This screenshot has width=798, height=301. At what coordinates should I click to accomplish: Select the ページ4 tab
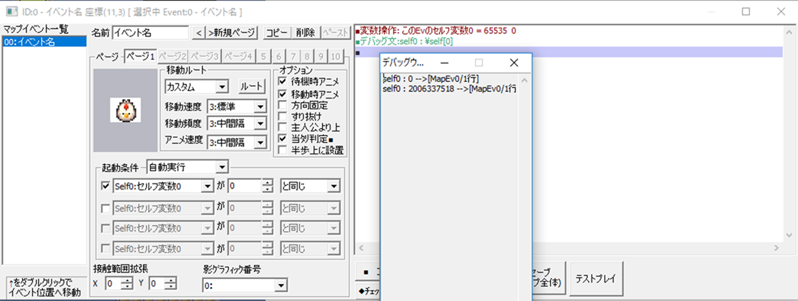point(238,57)
